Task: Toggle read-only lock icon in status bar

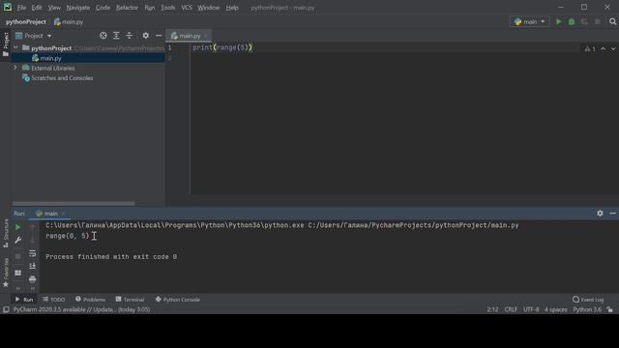Action: [x=610, y=309]
